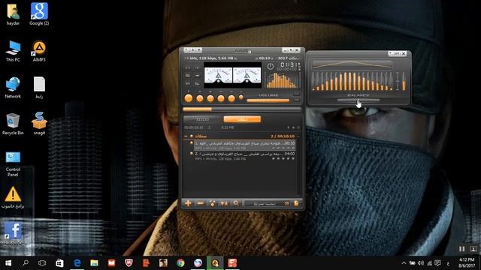
Task: Click the minus icon to remove tracks
Action: coord(201,203)
